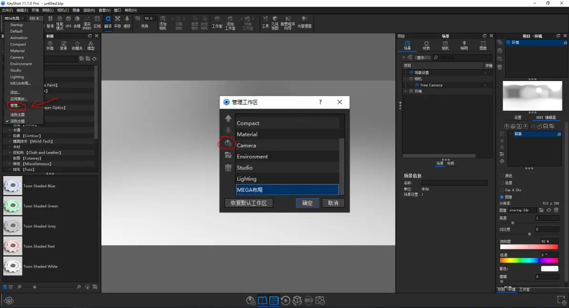
Task: Click the screenshot camera icon in bottom toolbar
Action: [320, 300]
